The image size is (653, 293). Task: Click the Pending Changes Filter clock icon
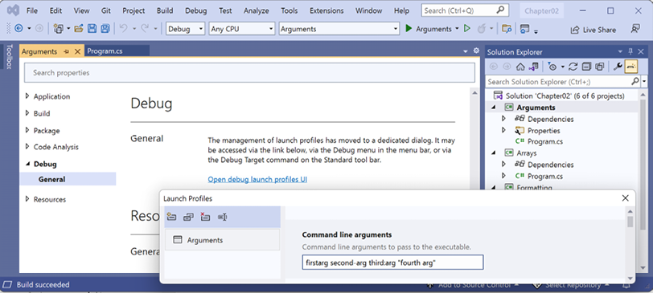pyautogui.click(x=552, y=67)
